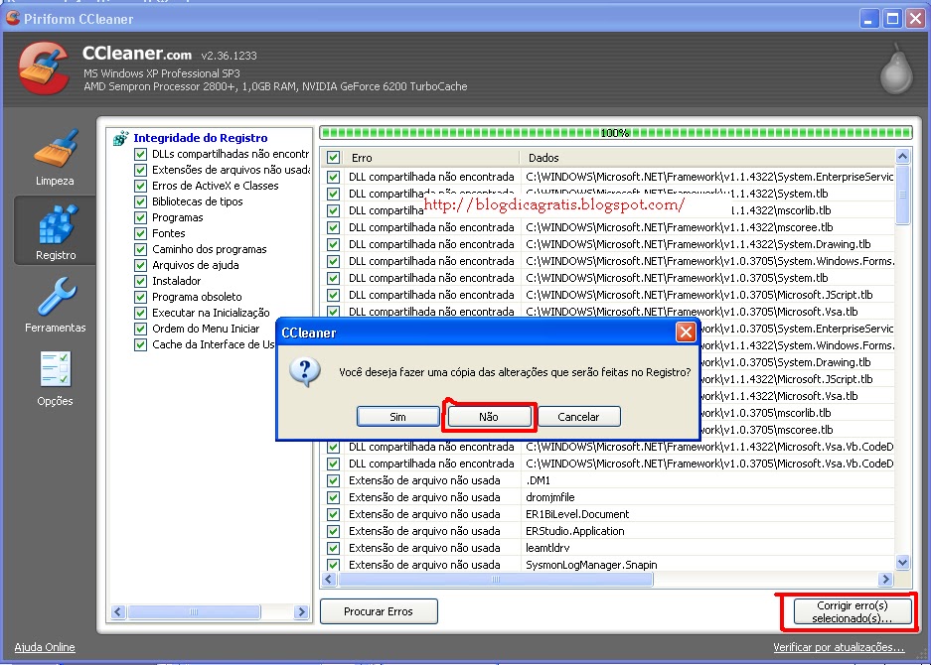
Task: Click the results list scroll-up arrow
Action: [902, 157]
